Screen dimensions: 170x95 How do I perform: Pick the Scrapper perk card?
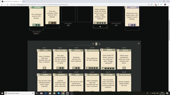click(x=124, y=59)
